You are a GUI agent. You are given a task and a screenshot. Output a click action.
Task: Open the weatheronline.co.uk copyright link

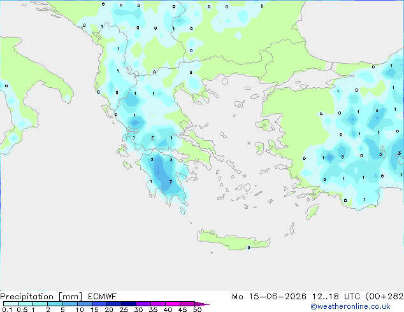pos(350,306)
